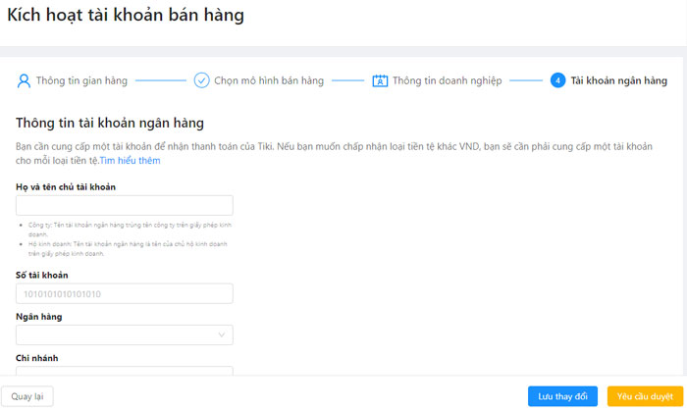
Task: Submit with the Yêu cầu duyệt button
Action: click(646, 396)
